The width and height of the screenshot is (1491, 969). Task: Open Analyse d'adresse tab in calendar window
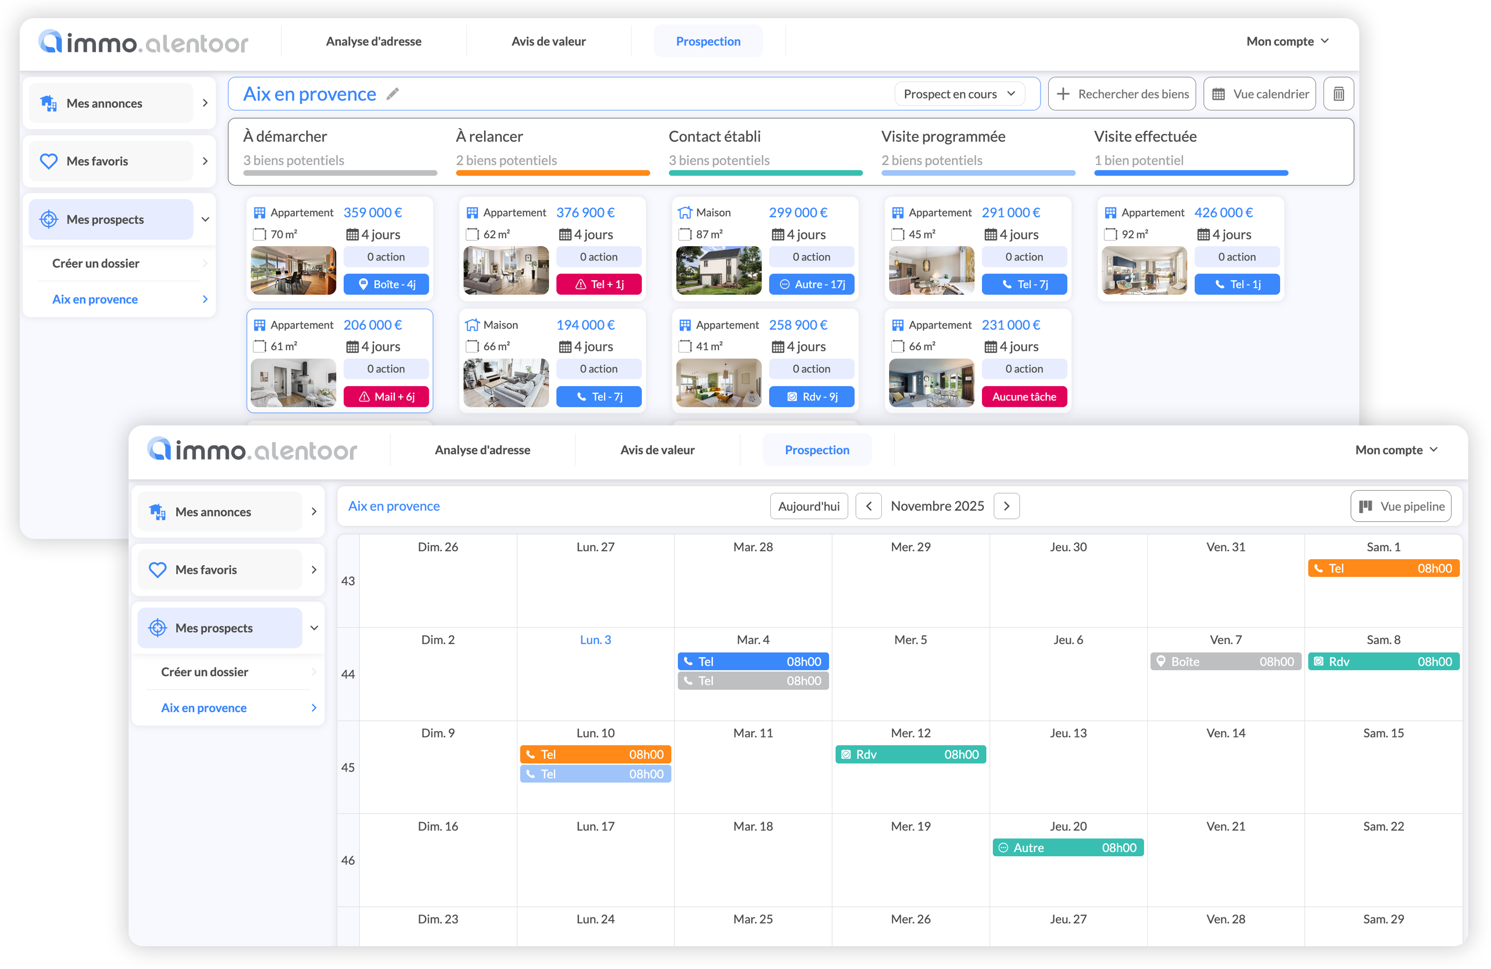tap(482, 450)
